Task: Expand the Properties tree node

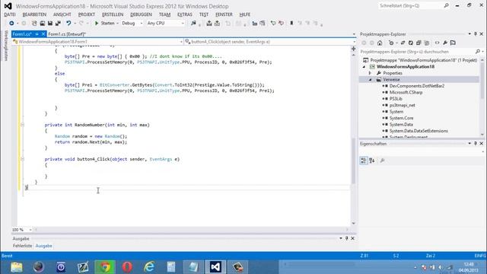Action: (370, 73)
